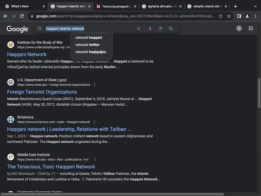Open the Google apps grid
Viewport: 261px width, 196px height.
coord(251,28)
